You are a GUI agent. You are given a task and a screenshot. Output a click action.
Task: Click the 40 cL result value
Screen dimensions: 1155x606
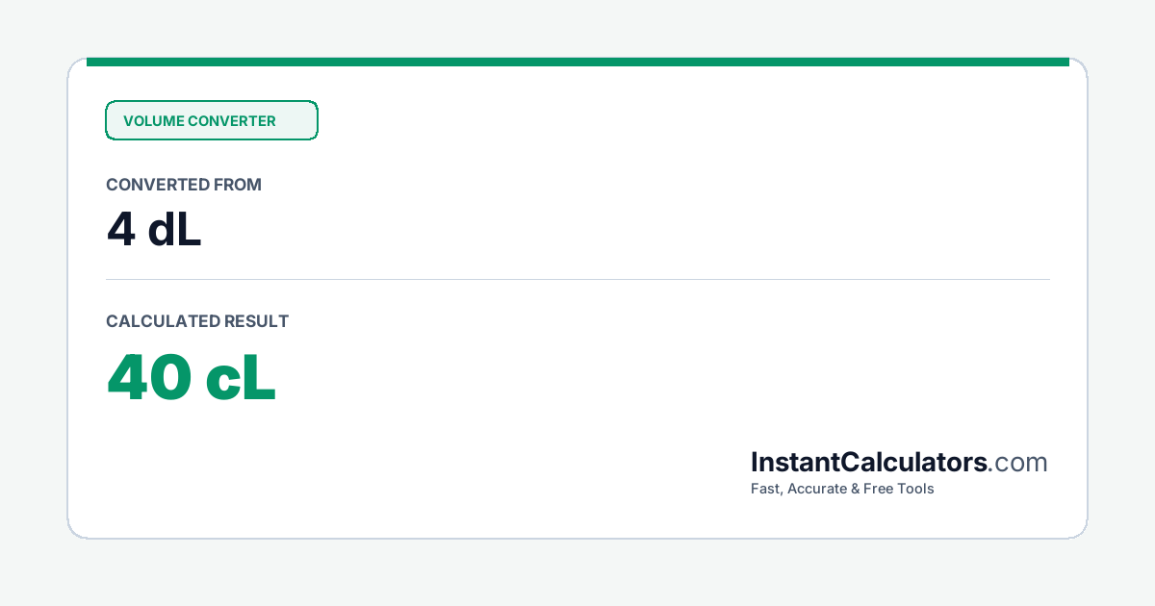tap(191, 377)
